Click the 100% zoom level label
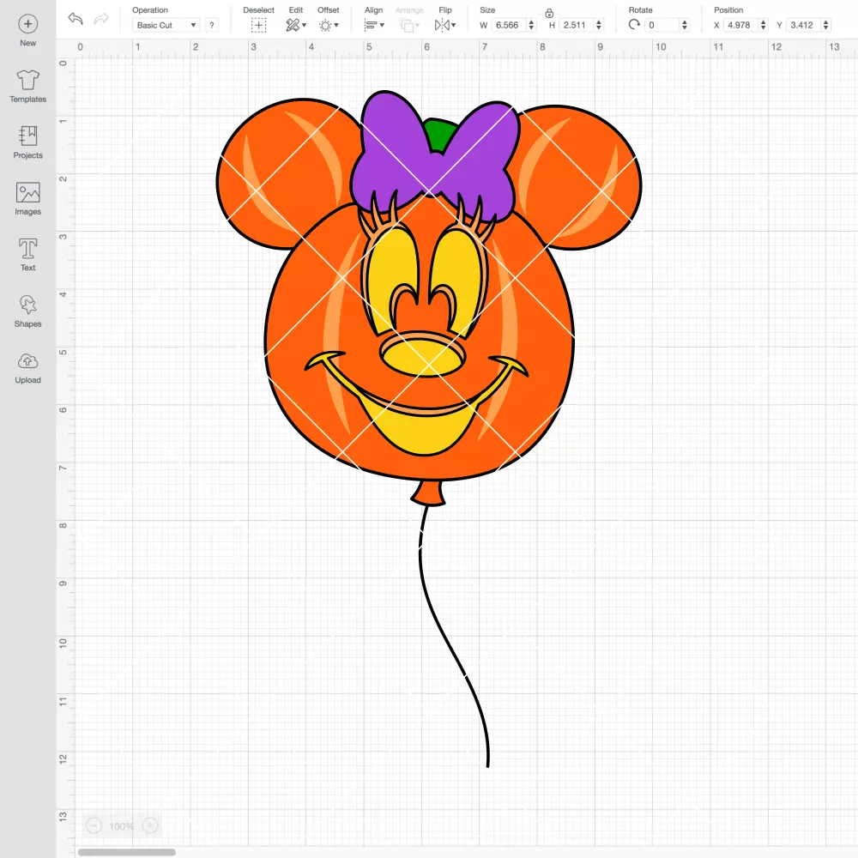The height and width of the screenshot is (858, 858). click(x=122, y=826)
